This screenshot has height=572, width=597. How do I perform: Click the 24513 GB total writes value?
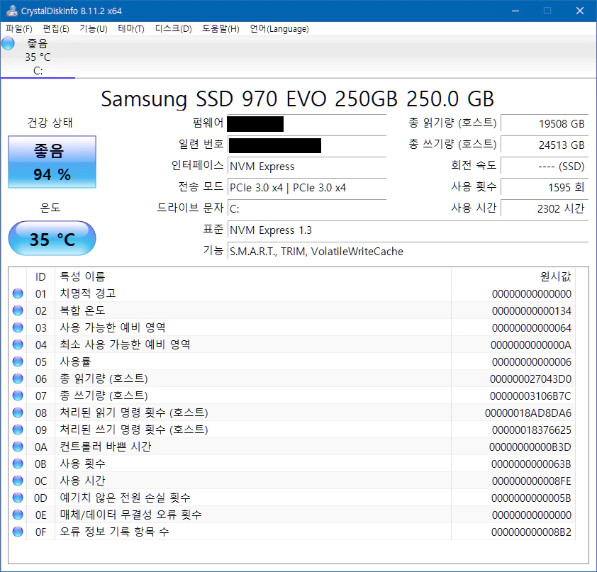click(x=545, y=145)
